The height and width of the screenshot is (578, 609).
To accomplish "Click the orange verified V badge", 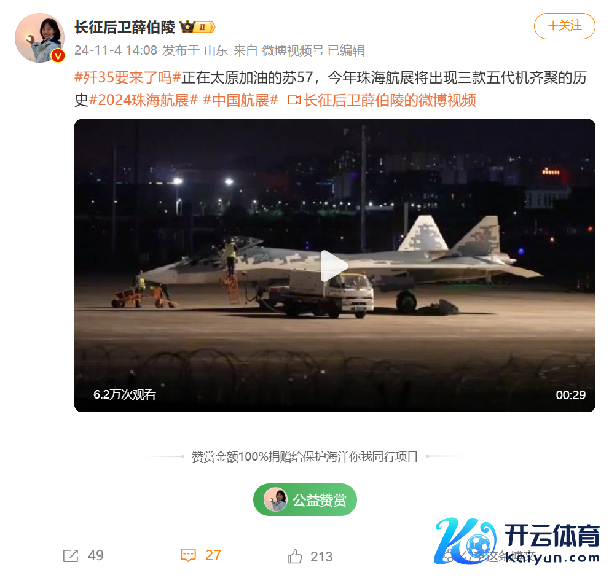I will [x=58, y=56].
